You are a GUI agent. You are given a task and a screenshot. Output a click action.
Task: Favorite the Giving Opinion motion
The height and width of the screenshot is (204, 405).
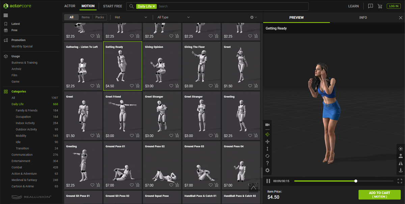click(x=171, y=86)
